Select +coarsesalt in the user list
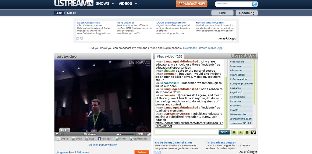This screenshot has width=312, height=154. click(x=241, y=62)
